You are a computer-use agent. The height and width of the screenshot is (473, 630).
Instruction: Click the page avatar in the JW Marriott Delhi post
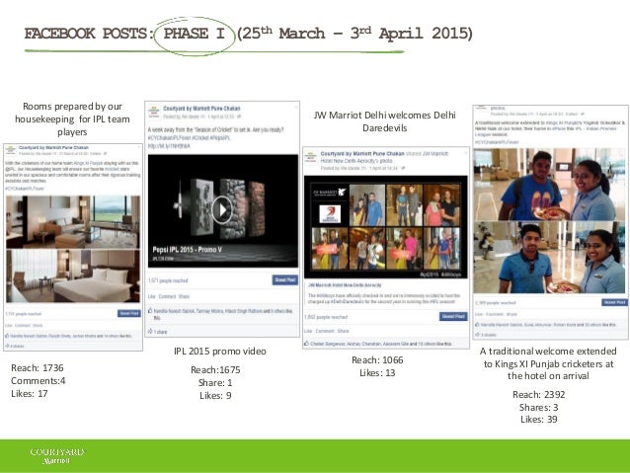[311, 157]
